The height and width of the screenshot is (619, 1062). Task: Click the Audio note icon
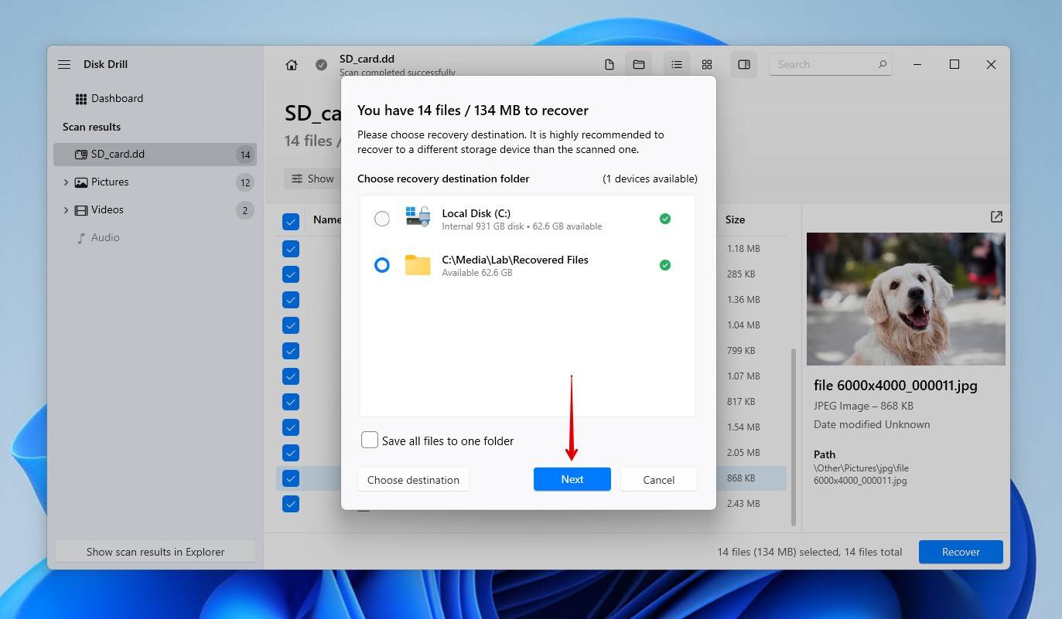pos(81,238)
